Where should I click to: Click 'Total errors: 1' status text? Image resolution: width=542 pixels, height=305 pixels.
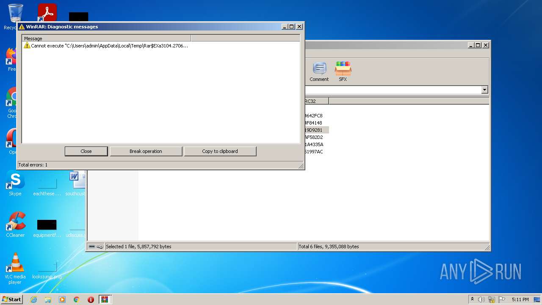click(33, 165)
